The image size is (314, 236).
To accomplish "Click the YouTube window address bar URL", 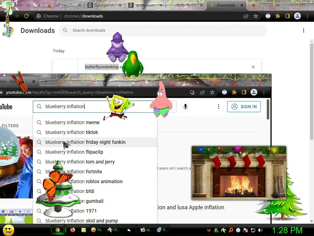I will [x=69, y=92].
